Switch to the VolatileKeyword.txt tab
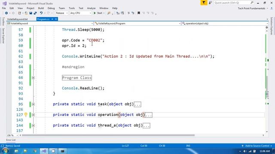 (17, 19)
